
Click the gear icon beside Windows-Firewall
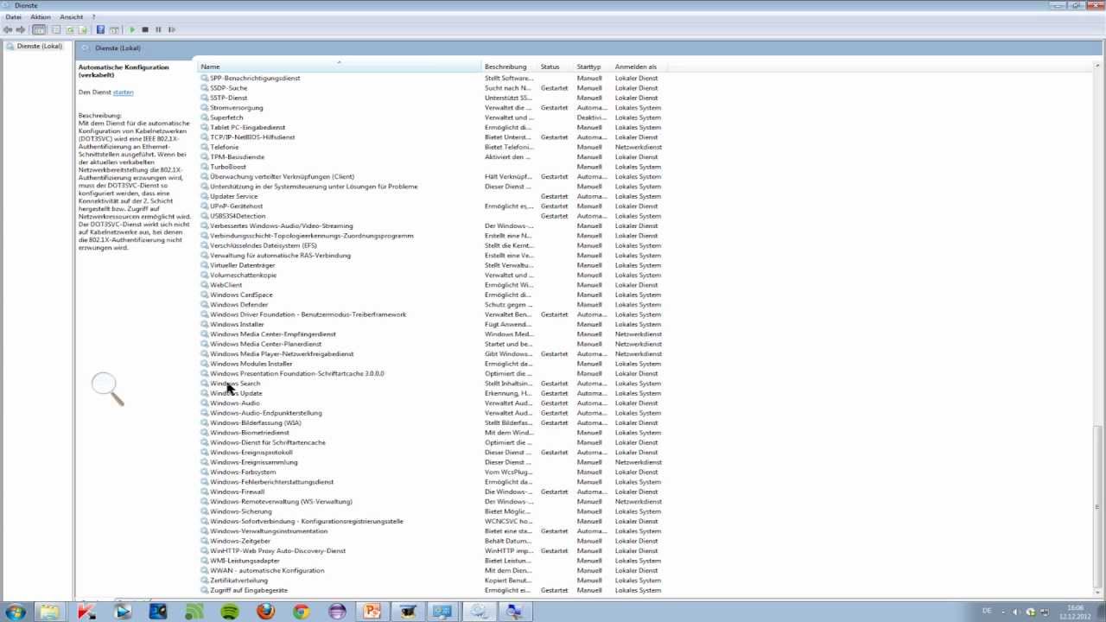[x=205, y=492]
